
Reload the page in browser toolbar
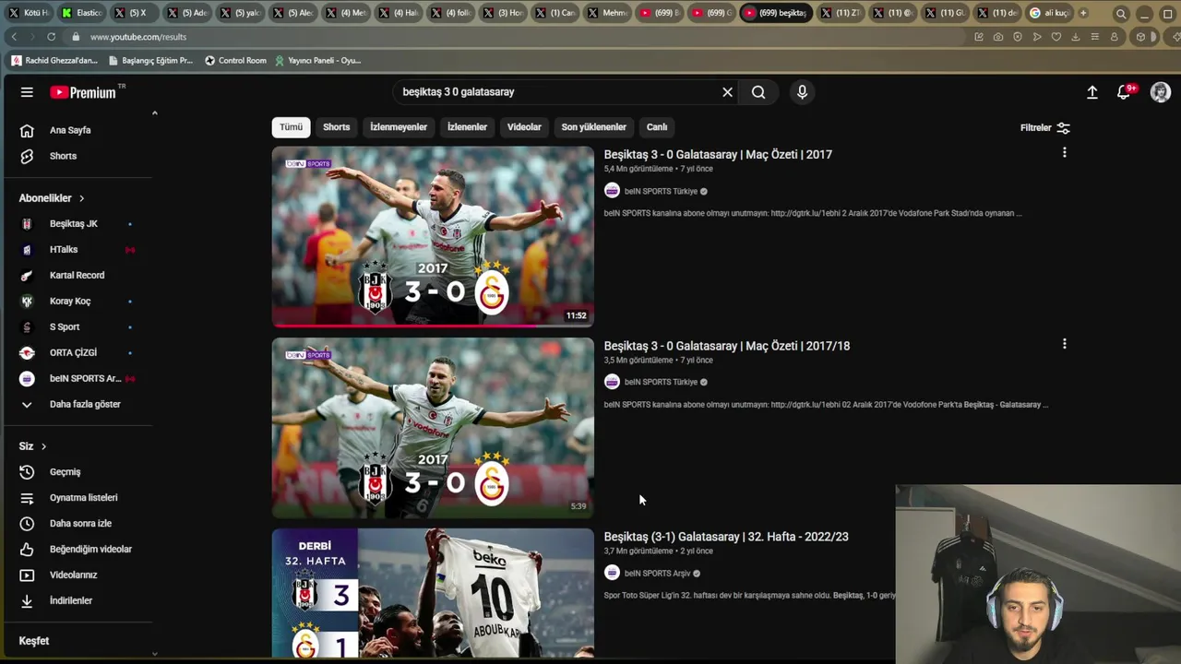[51, 37]
